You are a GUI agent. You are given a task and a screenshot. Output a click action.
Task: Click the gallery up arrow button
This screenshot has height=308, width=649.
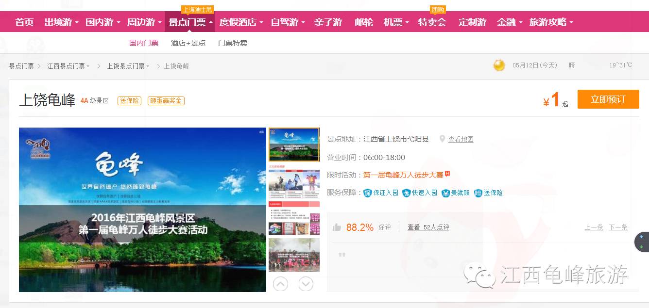point(280,284)
